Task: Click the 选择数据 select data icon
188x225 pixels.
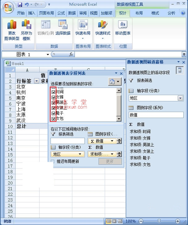Action: point(63,27)
